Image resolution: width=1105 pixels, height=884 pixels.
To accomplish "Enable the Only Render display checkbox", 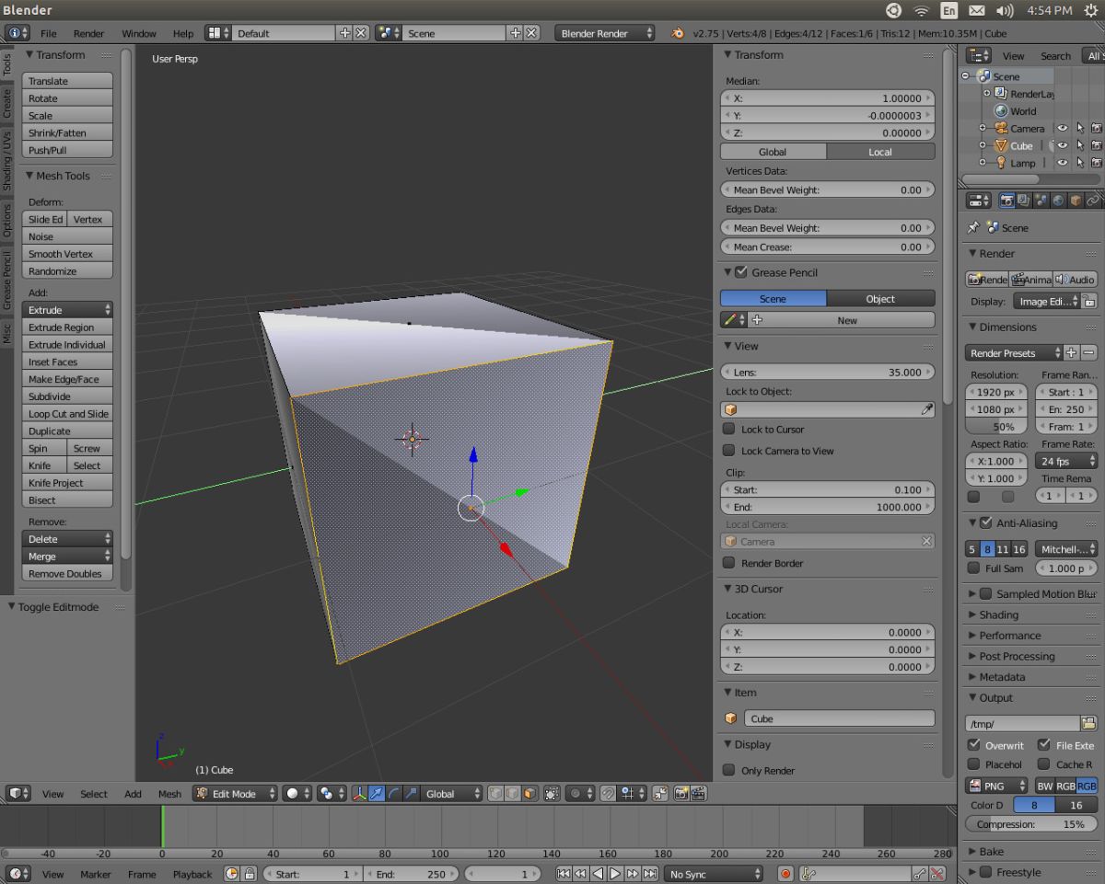I will [x=728, y=771].
